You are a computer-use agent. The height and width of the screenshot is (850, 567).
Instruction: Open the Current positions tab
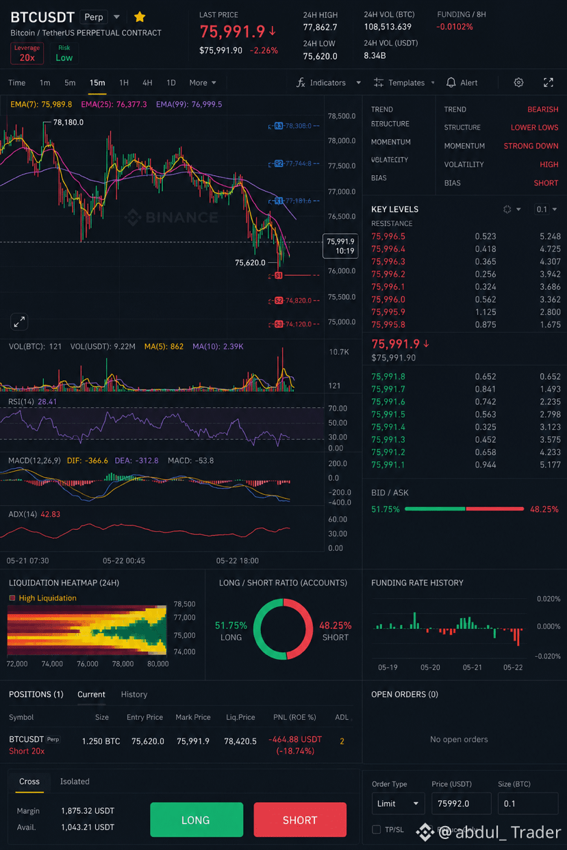click(91, 694)
